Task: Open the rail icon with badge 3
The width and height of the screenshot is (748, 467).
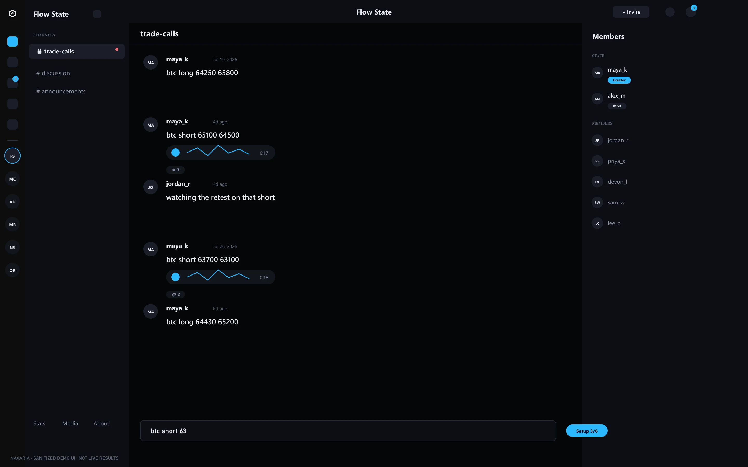Action: [12, 83]
